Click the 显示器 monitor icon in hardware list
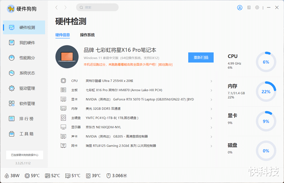 coord(64,127)
